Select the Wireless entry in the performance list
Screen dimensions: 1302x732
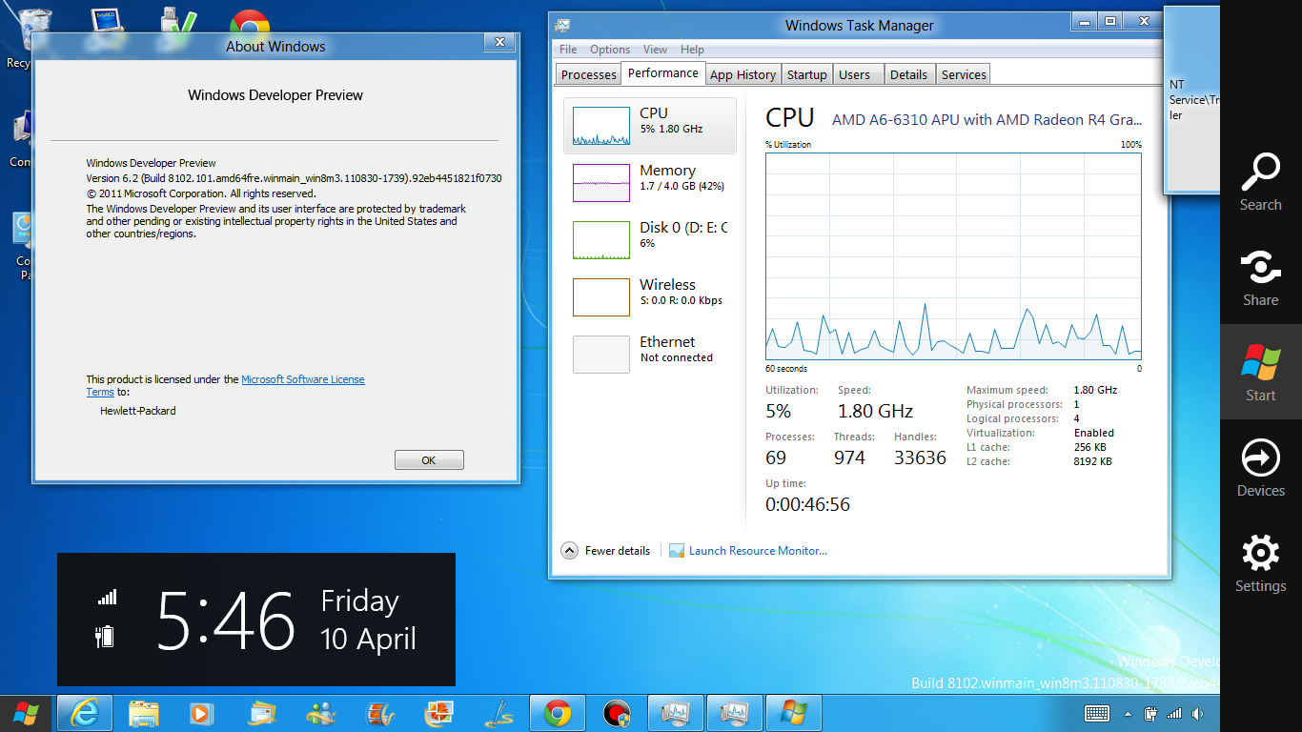pos(650,296)
